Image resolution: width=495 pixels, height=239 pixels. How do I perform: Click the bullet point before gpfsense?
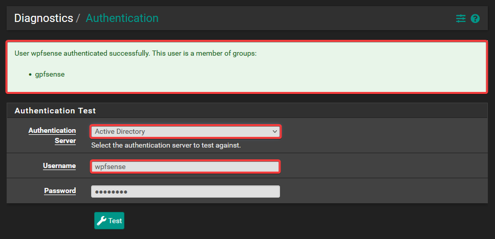tap(30, 75)
